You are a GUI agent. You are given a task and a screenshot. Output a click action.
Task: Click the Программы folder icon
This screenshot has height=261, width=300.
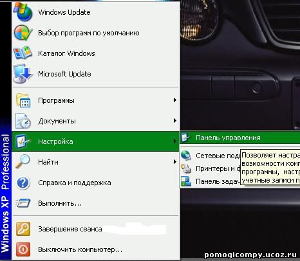tap(23, 100)
